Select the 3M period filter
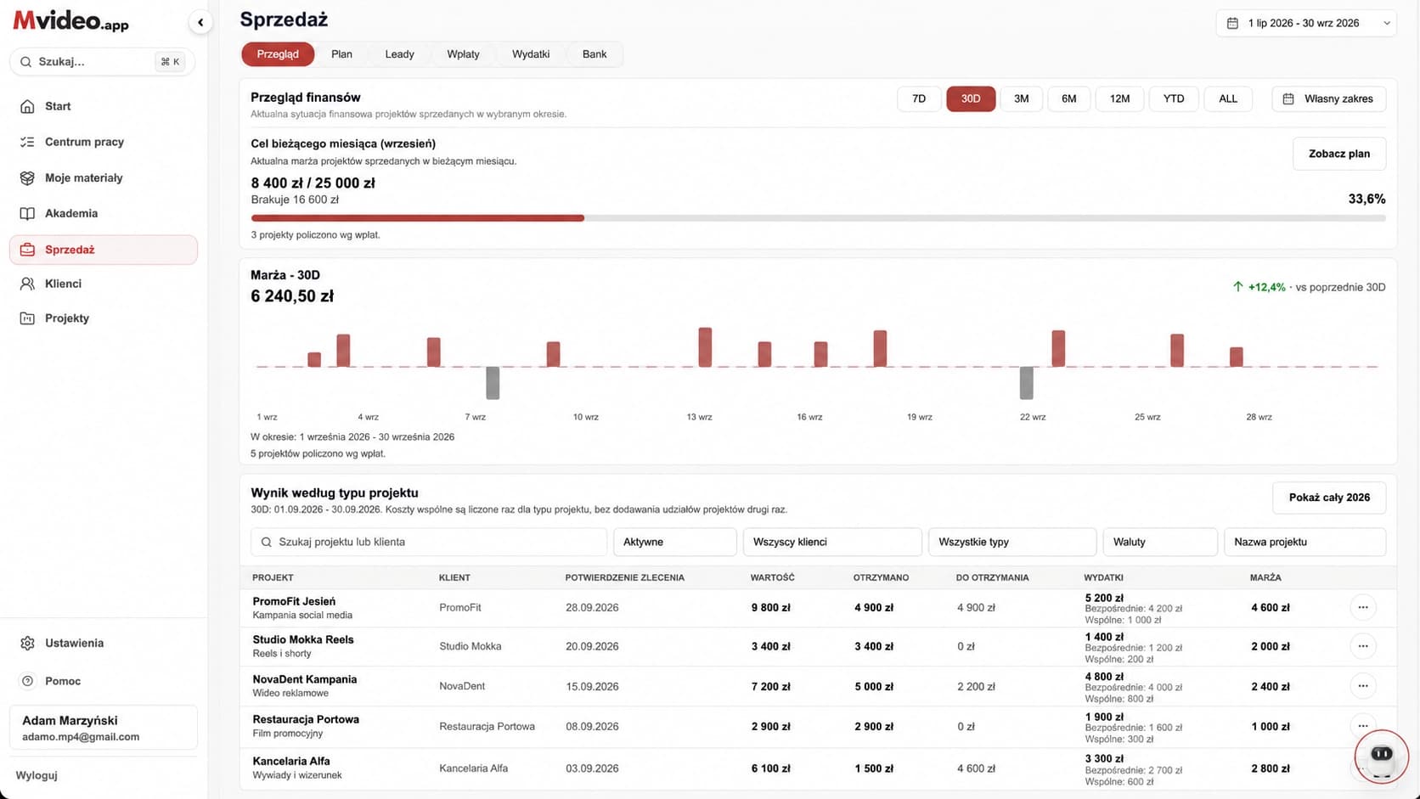 1022,98
